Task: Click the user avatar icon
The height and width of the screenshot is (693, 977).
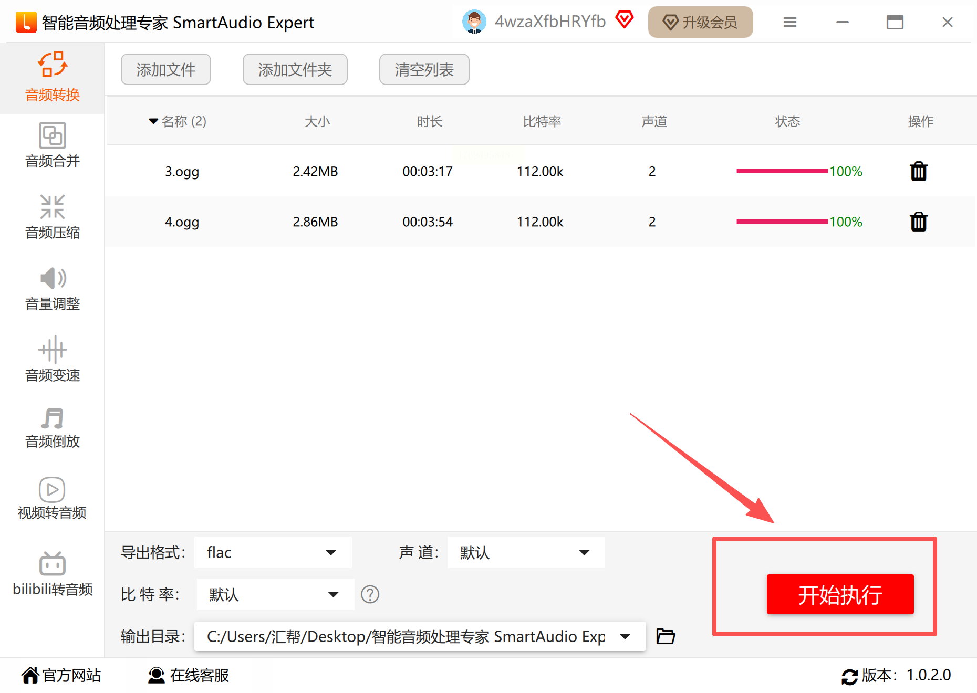Action: coord(474,22)
